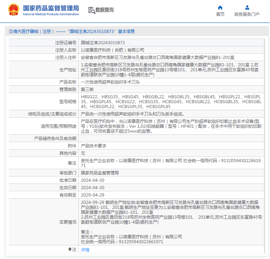Viewport: 270px width, 259px height.
Task: Open the 数据查询 page link
Action: tap(105, 10)
